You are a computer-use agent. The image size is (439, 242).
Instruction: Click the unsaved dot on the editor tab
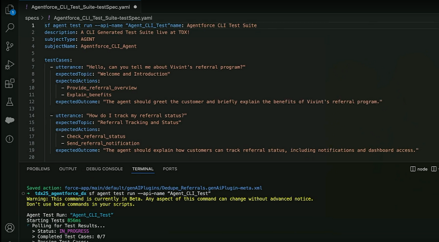point(135,7)
